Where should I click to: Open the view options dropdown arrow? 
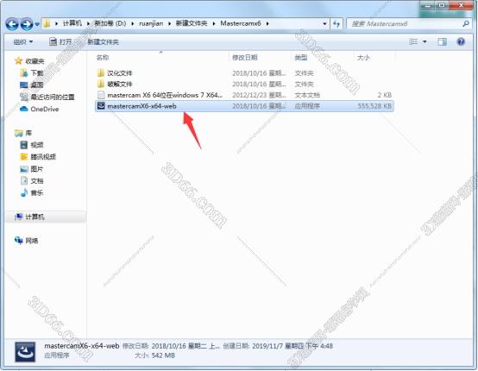[x=425, y=41]
